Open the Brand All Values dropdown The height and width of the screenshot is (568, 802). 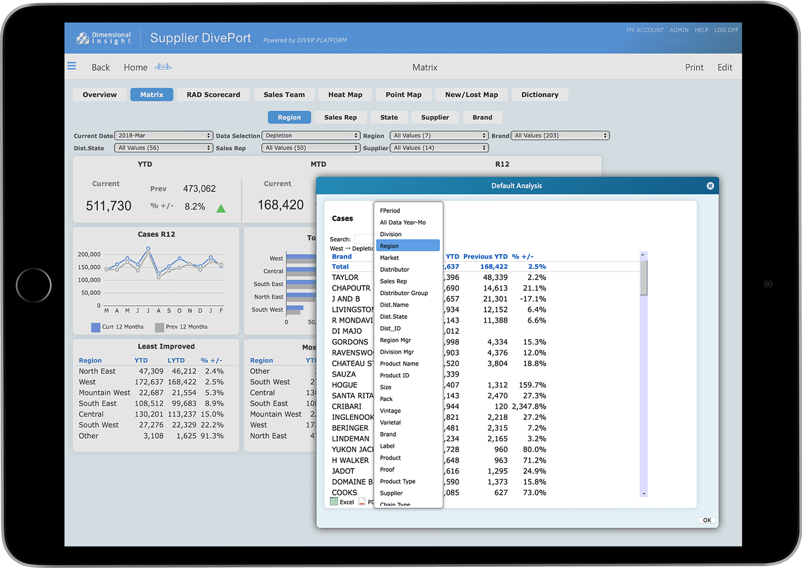click(x=560, y=135)
